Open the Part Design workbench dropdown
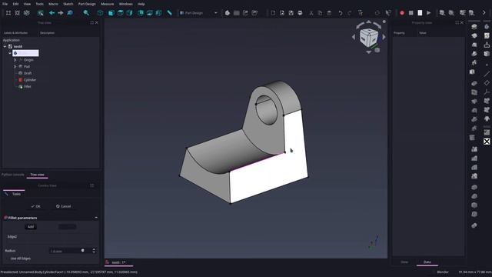The width and height of the screenshot is (492, 277). (x=198, y=13)
